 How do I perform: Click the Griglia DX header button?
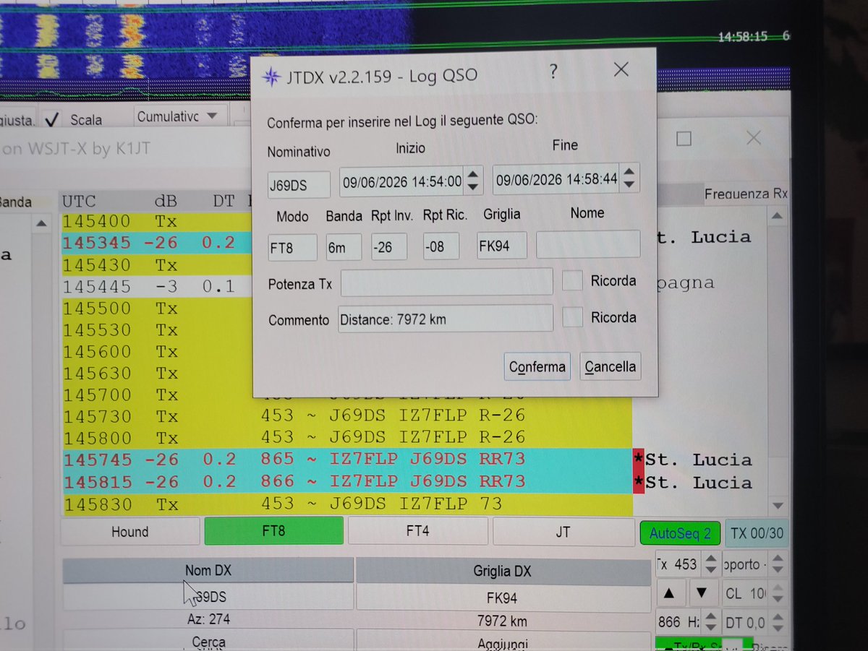tap(503, 571)
